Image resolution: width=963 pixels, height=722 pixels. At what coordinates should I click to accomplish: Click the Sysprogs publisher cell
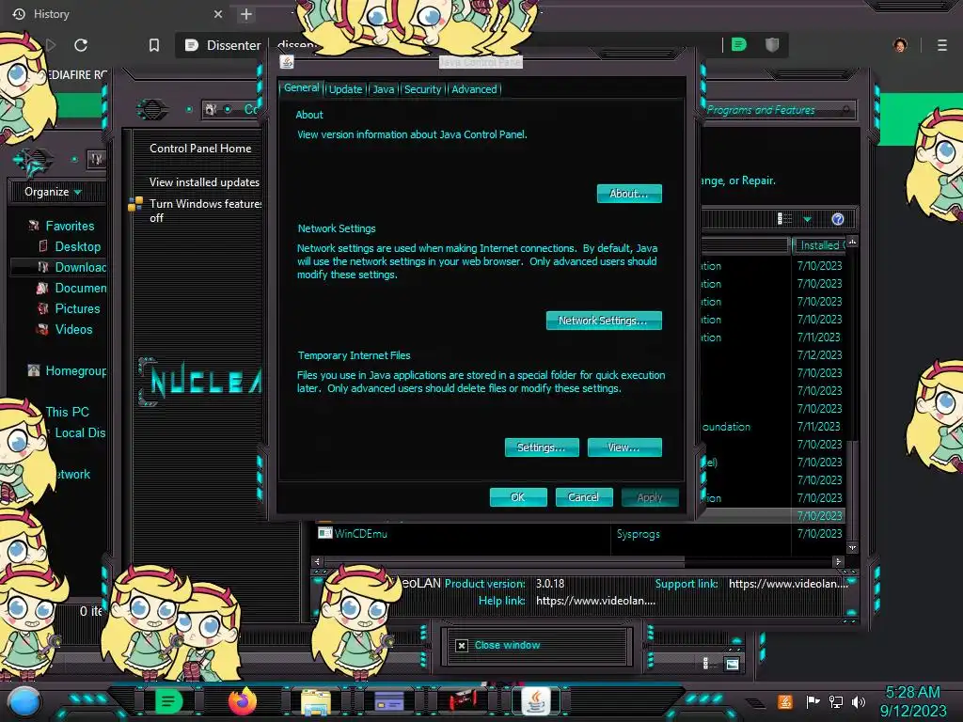[x=639, y=534]
